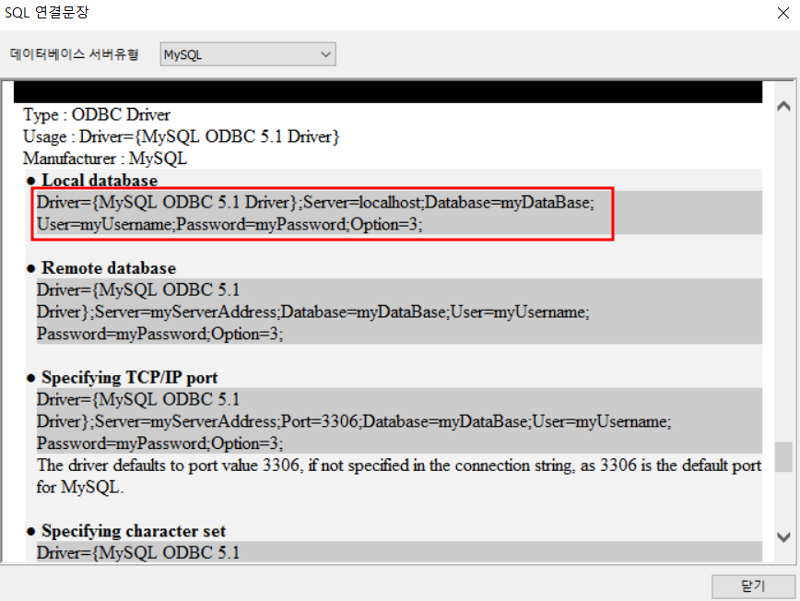This screenshot has height=601, width=800.
Task: Select the Remote database connection string
Action: click(399, 312)
